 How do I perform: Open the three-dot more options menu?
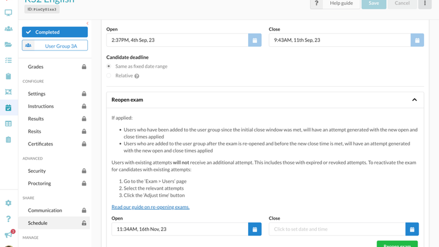pos(425,3)
